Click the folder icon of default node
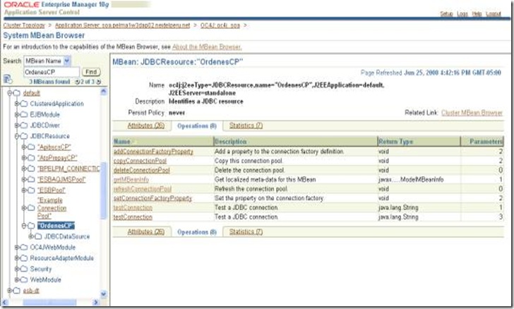 [x=17, y=93]
